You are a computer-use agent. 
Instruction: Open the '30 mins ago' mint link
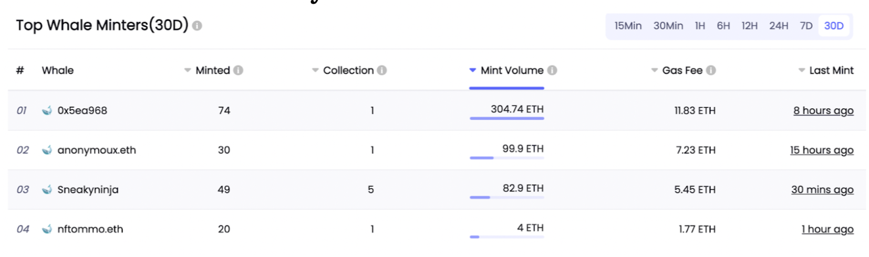[x=822, y=190]
